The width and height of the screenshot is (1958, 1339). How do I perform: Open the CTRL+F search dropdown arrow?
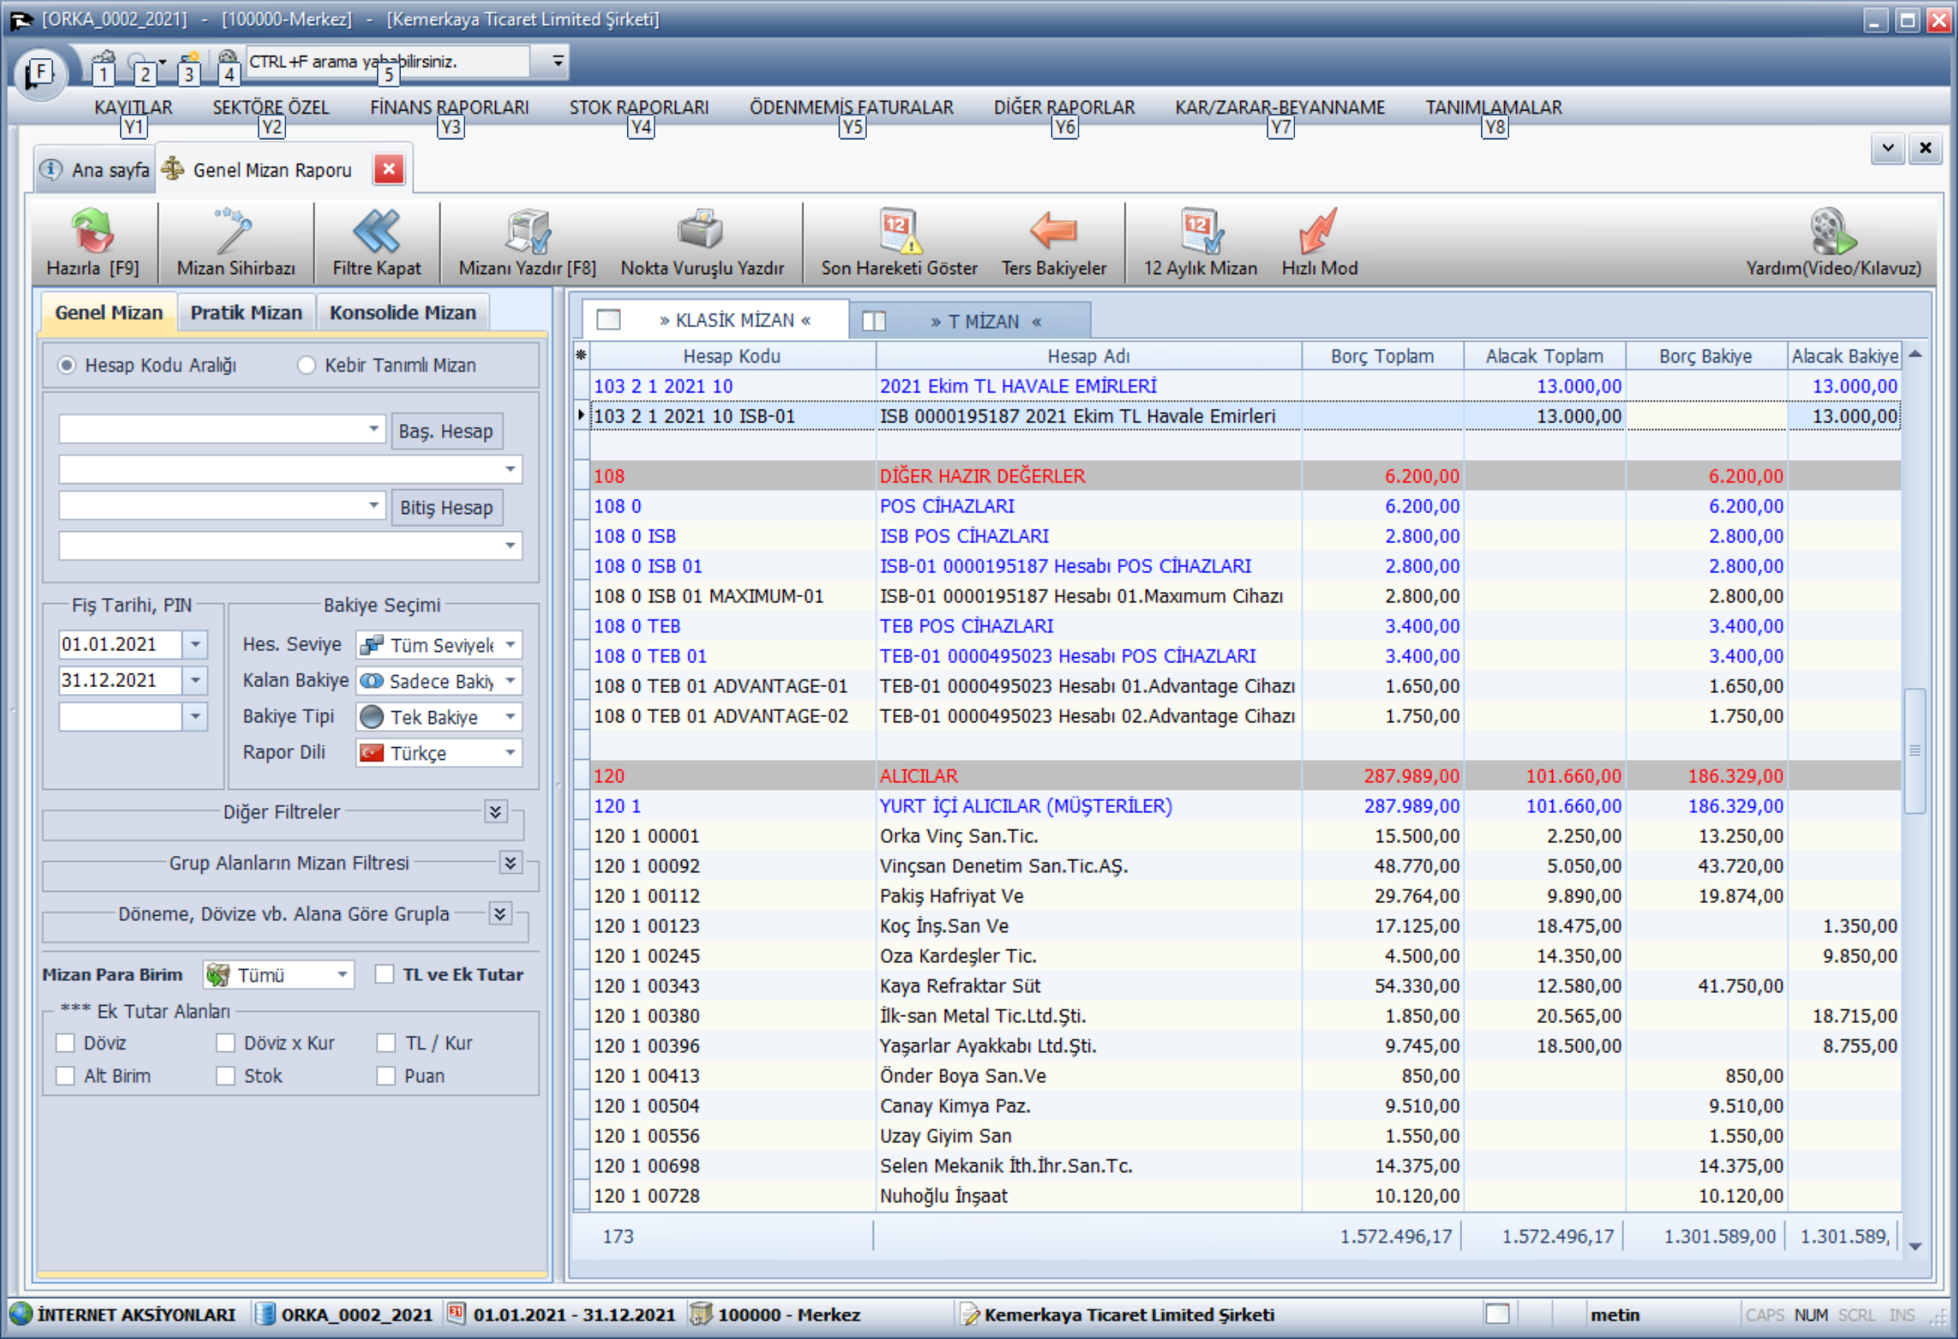point(558,61)
